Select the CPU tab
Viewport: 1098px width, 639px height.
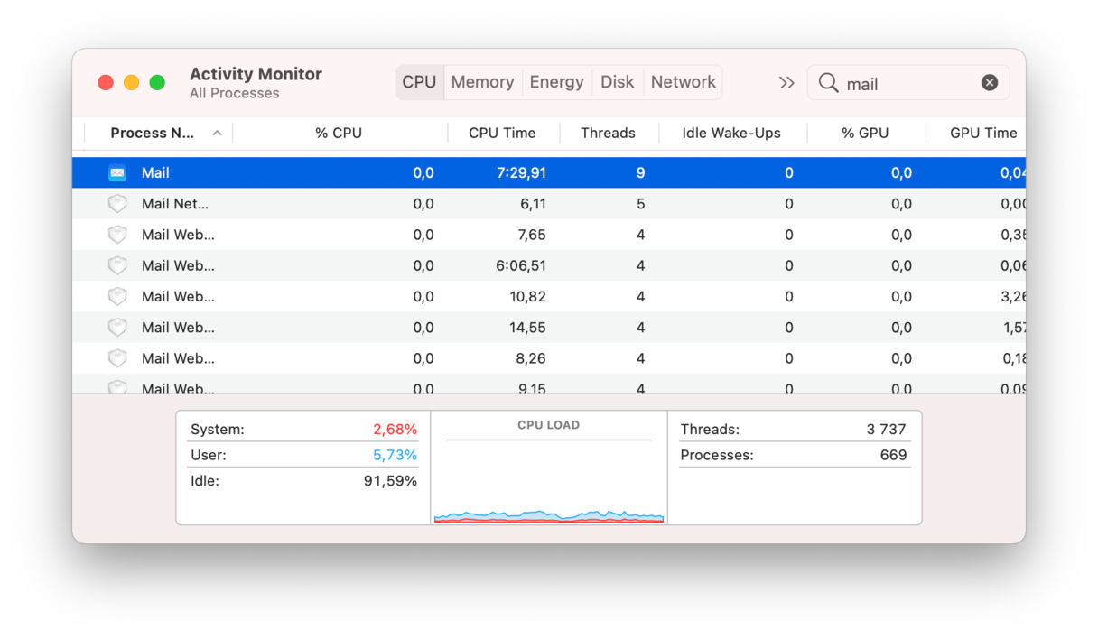point(419,82)
